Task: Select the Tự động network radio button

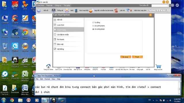Action: pyautogui.click(x=93, y=22)
